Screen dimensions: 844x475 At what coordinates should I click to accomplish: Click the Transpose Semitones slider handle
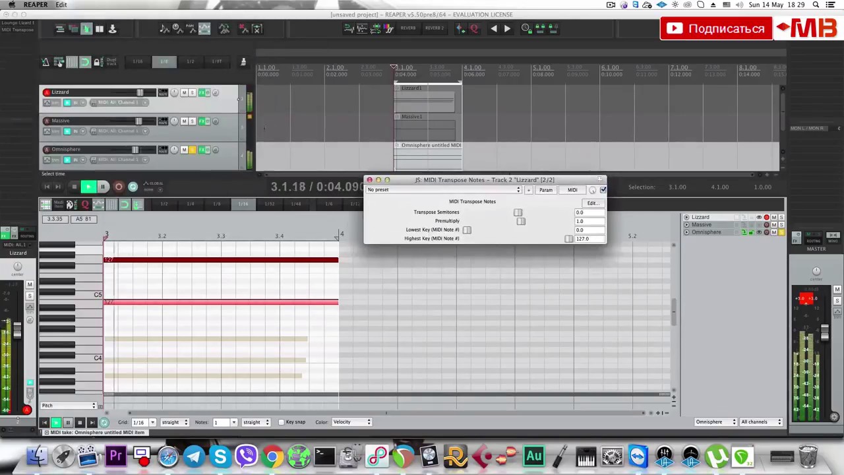pos(518,212)
